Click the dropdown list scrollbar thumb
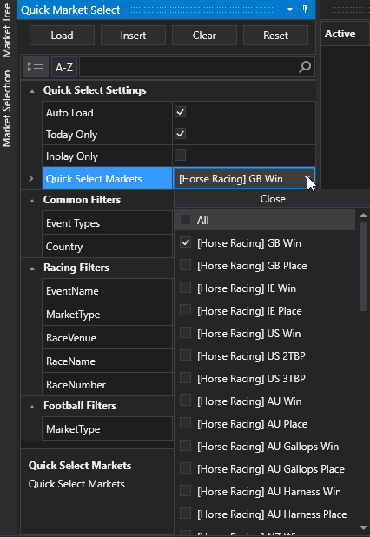This screenshot has height=537, width=370. [x=363, y=267]
